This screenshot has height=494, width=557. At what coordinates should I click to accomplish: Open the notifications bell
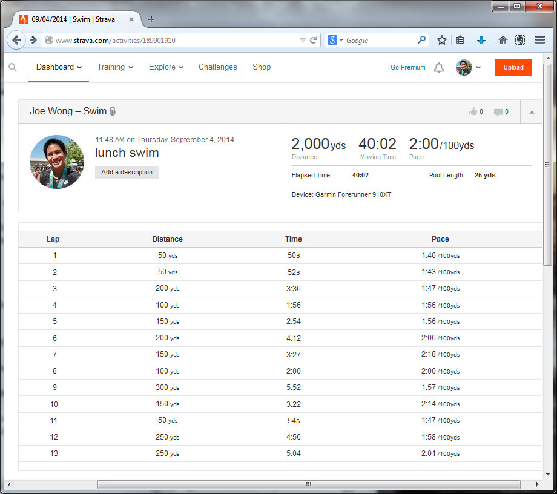pos(439,68)
